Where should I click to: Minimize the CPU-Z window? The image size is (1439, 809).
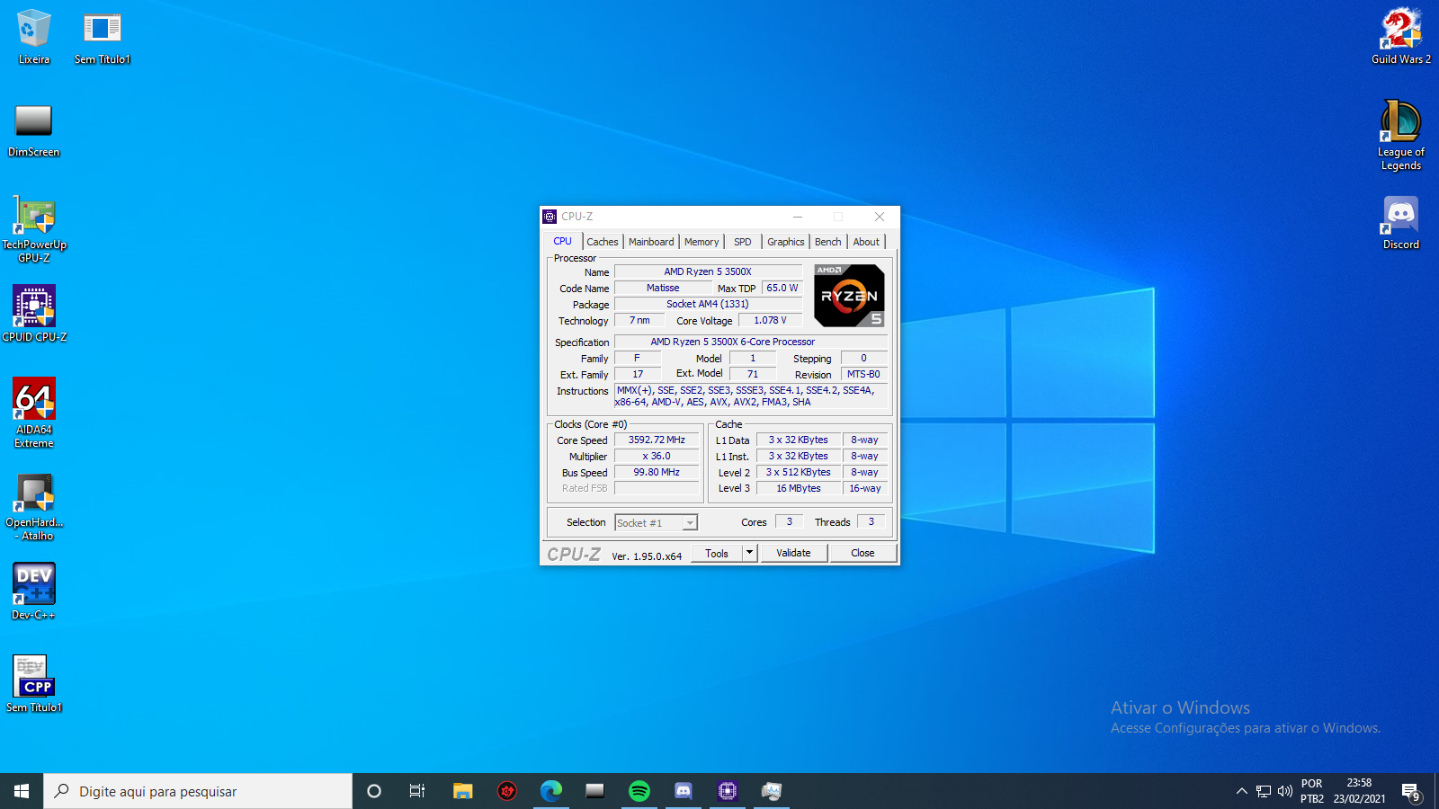798,217
